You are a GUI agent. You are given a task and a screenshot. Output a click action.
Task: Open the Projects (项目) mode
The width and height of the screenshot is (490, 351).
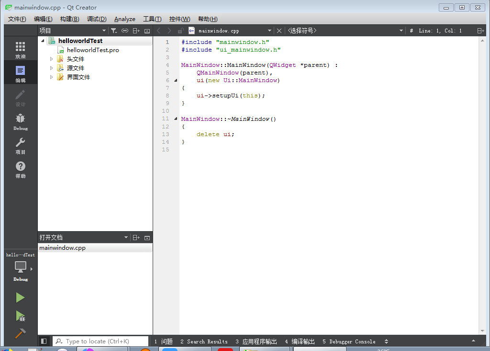[x=20, y=146]
